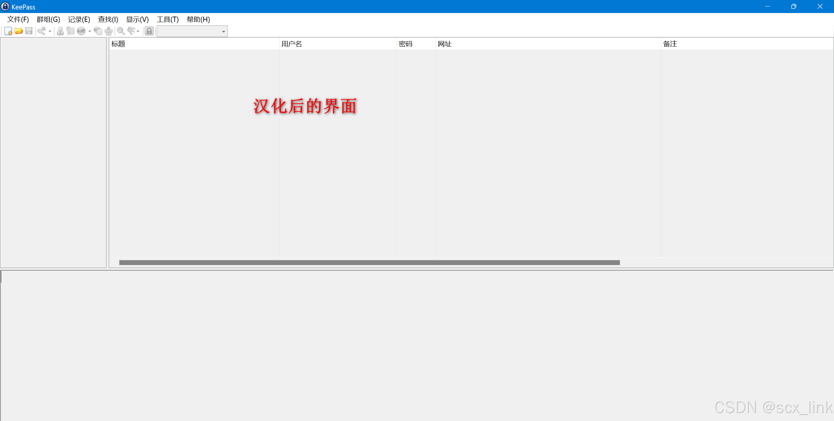Viewport: 834px width, 421px height.
Task: Click the Perform Auto-Type icon
Action: (x=108, y=31)
